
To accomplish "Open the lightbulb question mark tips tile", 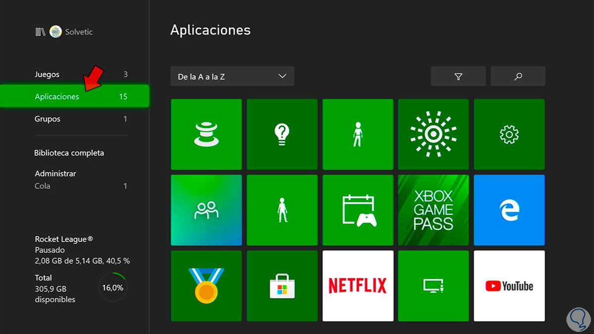I will (282, 134).
